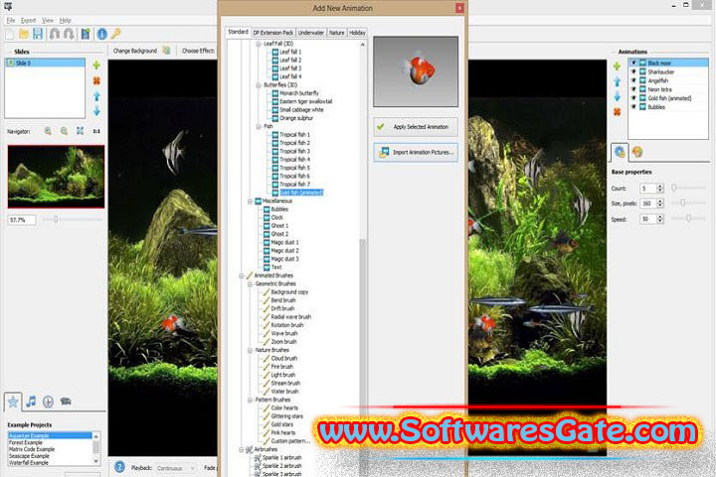The width and height of the screenshot is (716, 477).
Task: Select Tropical fish 3 in the tree
Action: coord(294,151)
